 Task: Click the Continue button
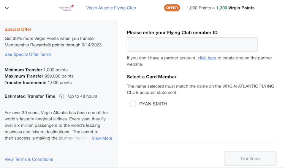pyautogui.click(x=250, y=159)
